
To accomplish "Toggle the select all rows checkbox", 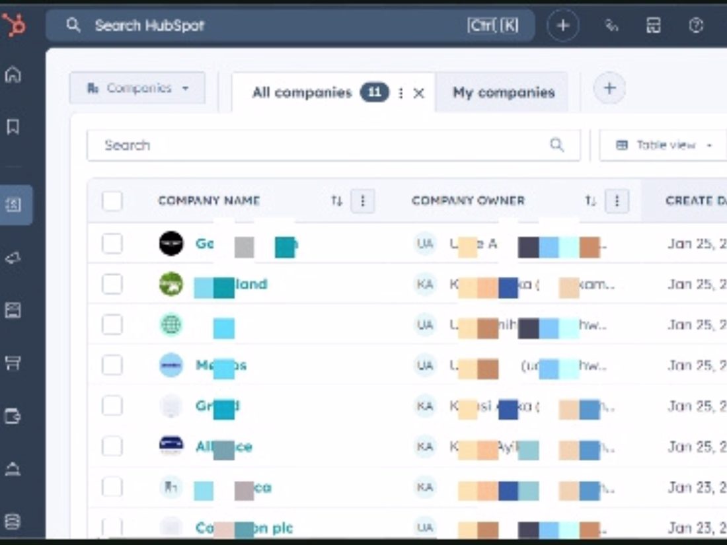I will 112,201.
